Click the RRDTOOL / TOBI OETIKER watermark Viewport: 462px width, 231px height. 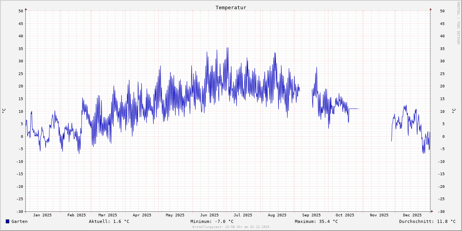pos(458,23)
